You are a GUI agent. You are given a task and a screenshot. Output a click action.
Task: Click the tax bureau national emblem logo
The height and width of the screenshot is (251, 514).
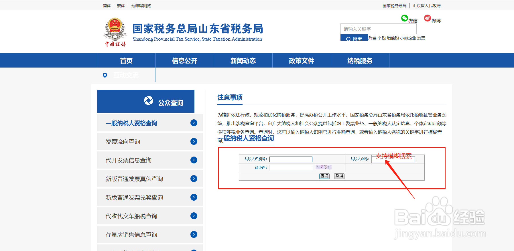115,32
